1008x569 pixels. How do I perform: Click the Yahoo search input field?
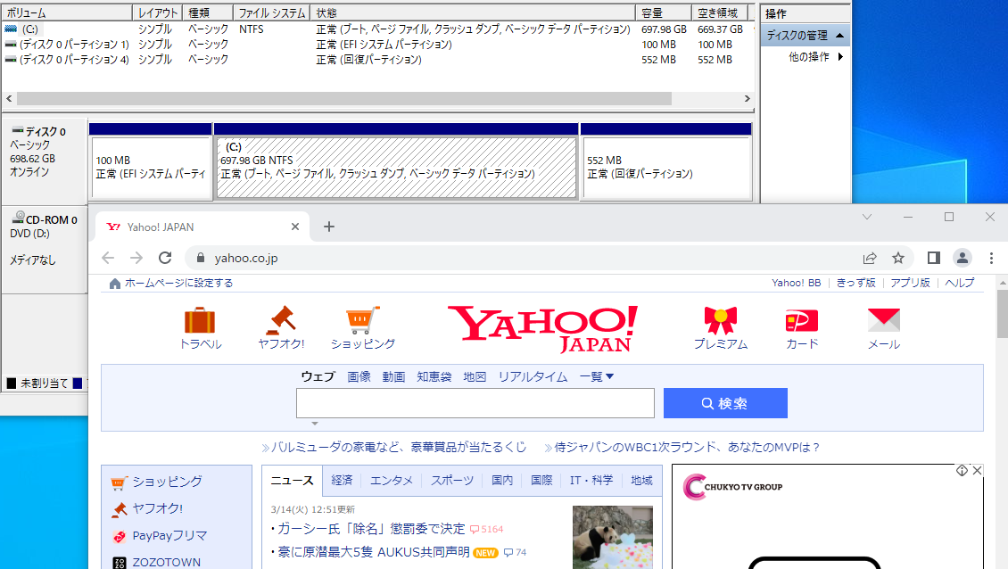point(475,403)
